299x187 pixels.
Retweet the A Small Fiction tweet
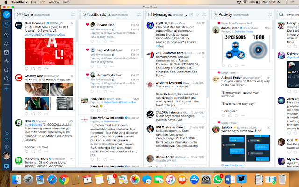[x=230, y=115]
